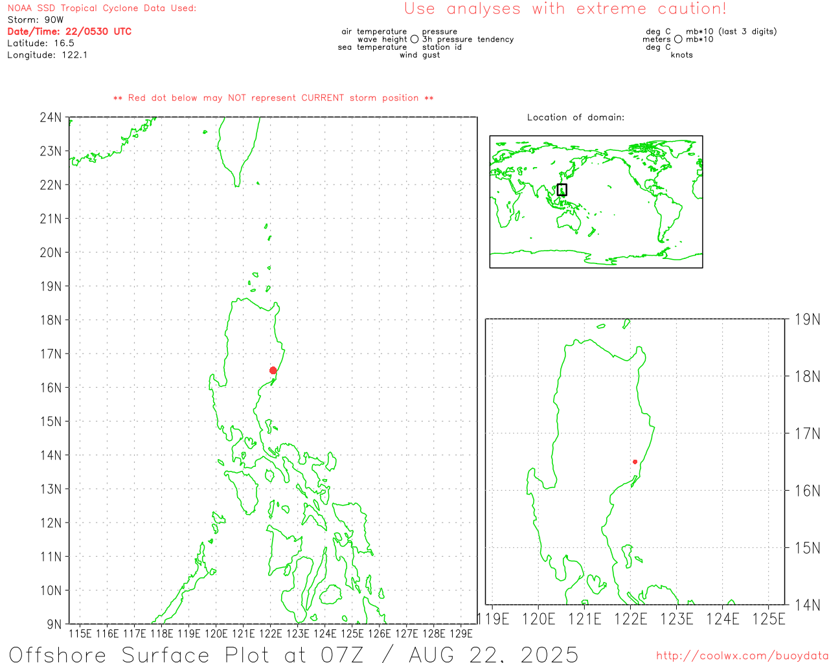829x663 pixels.
Task: Click 'mb*10 (last 3 digits)' units label
Action: coord(731,32)
